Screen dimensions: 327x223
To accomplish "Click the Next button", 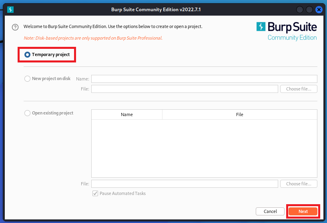I will pyautogui.click(x=303, y=211).
